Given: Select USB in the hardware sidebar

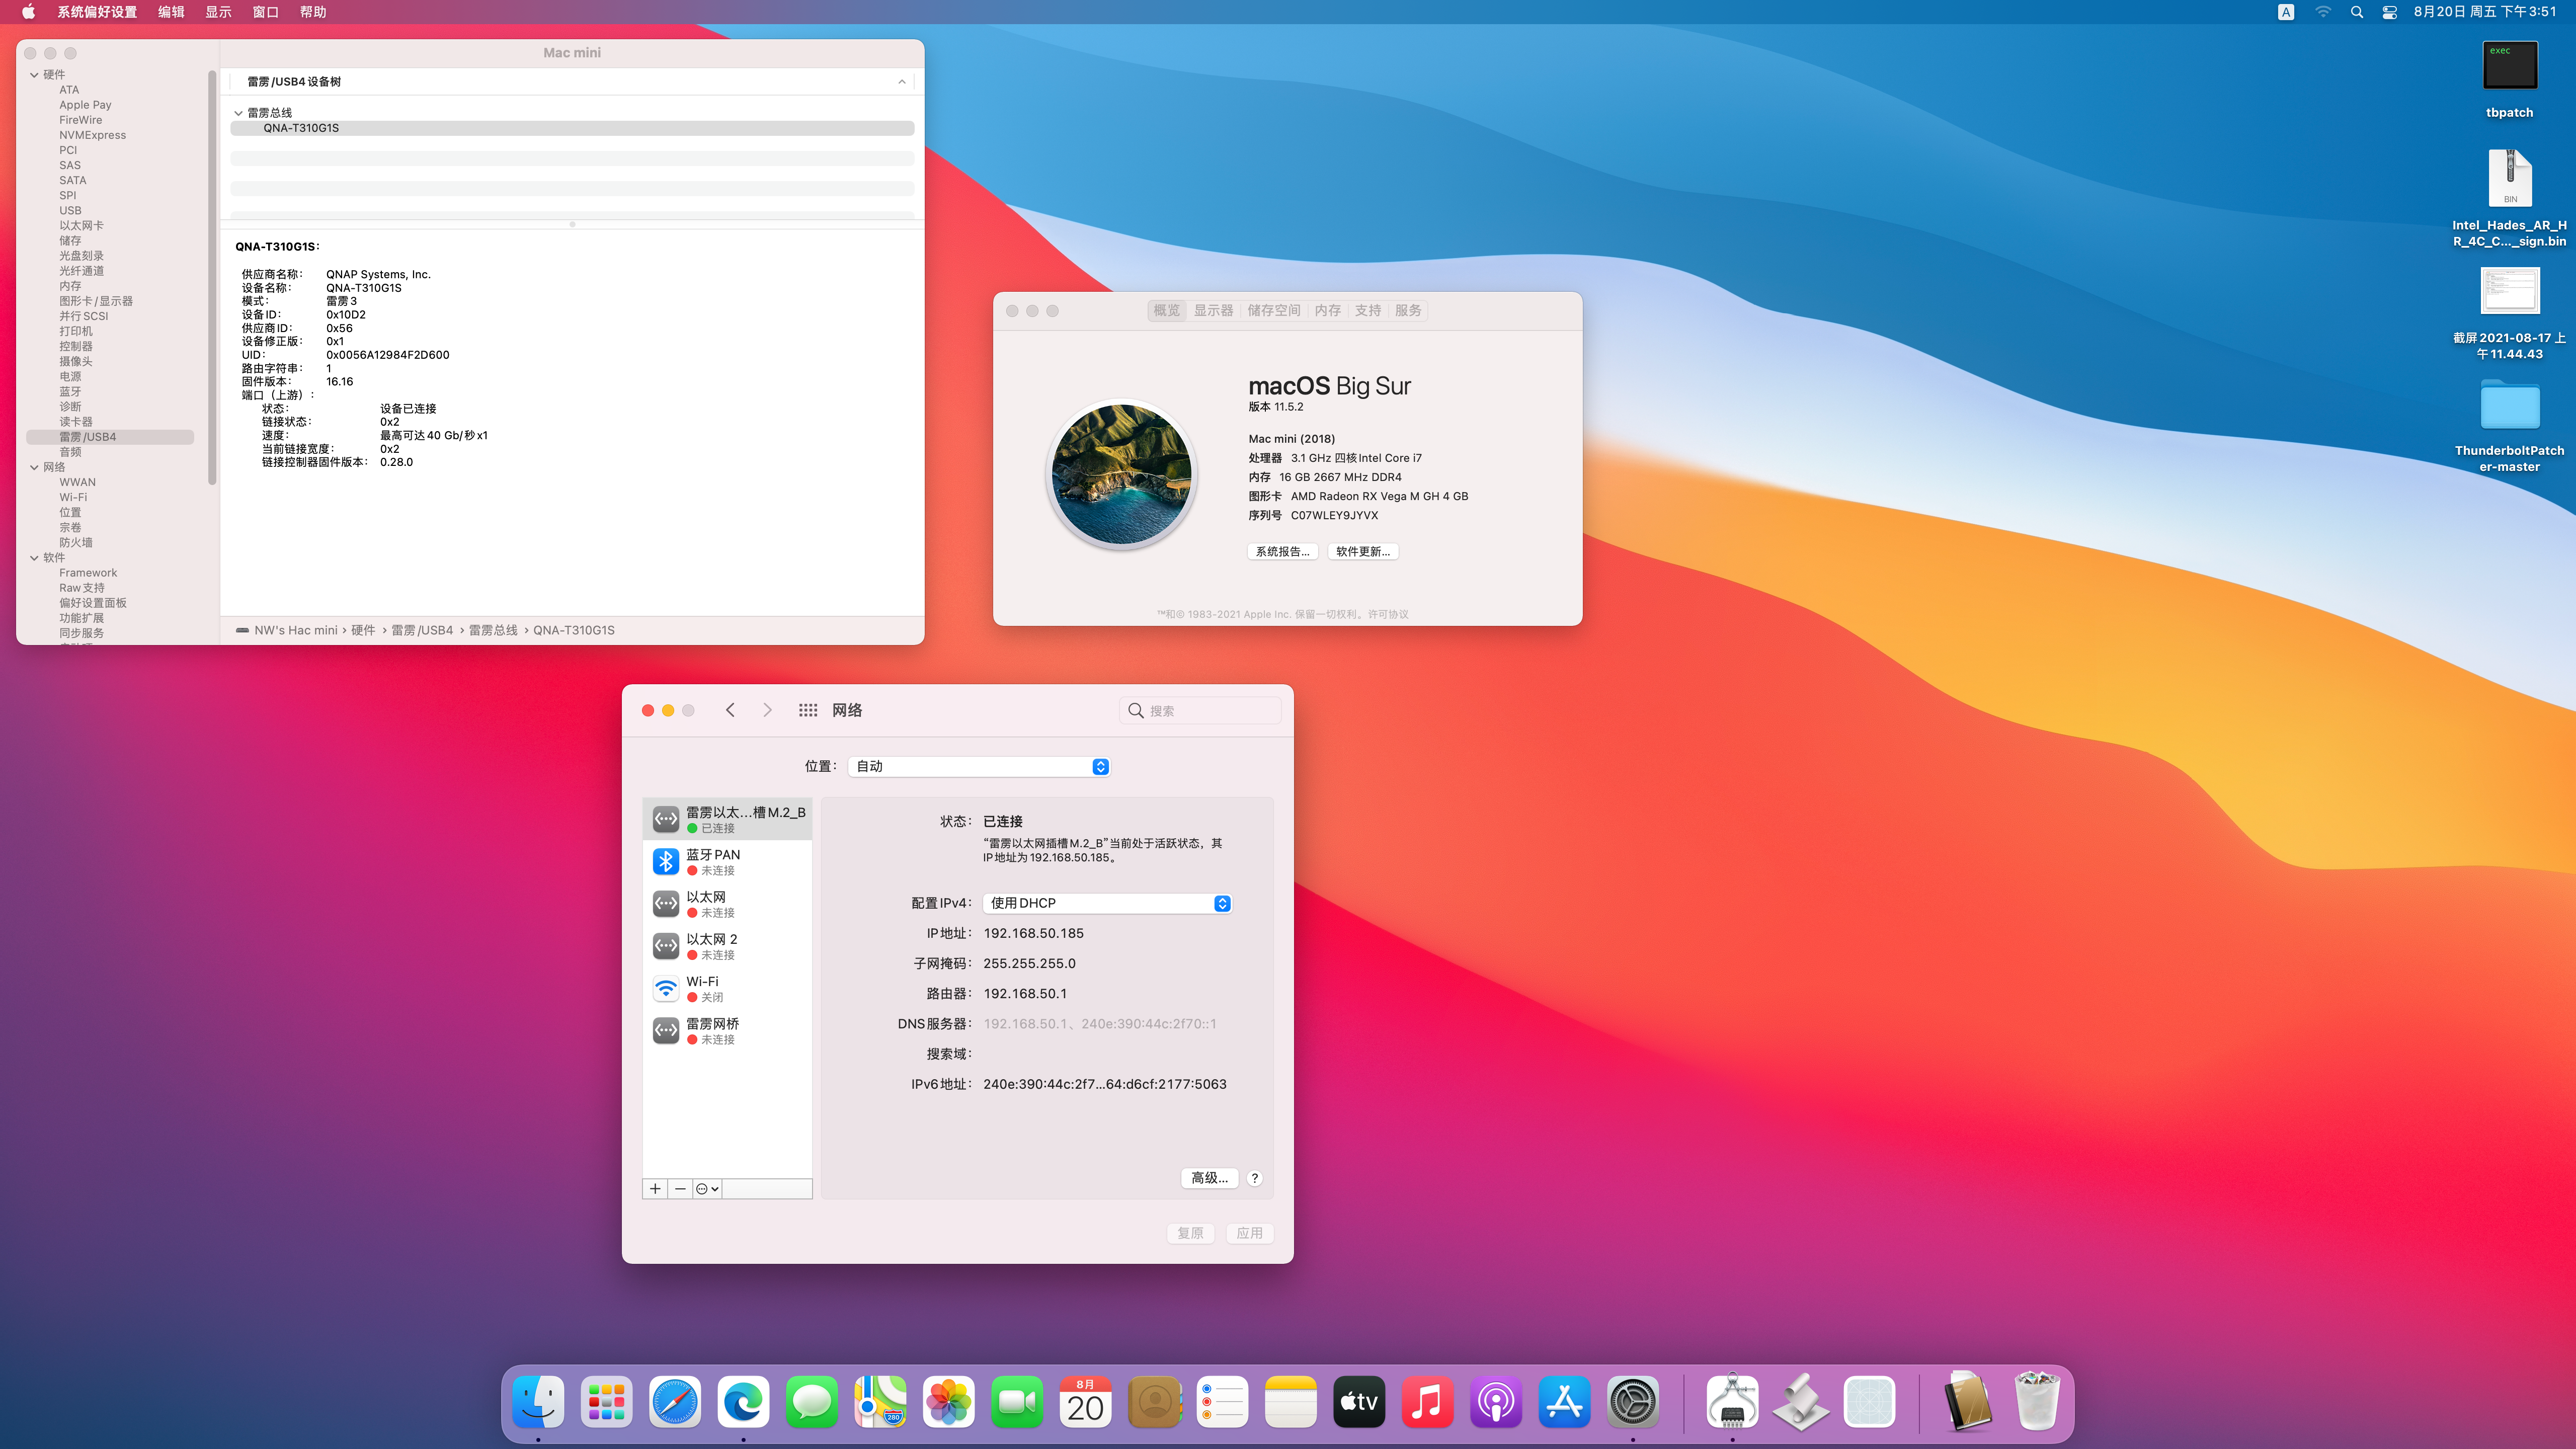Looking at the screenshot, I should point(70,211).
